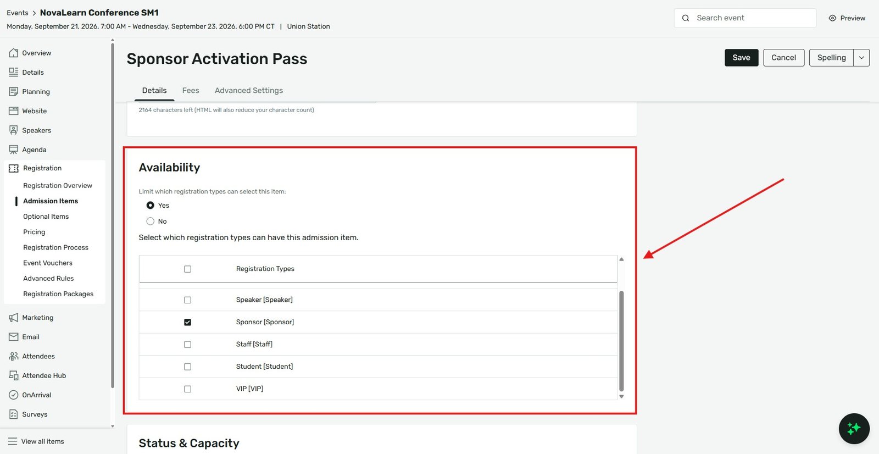The height and width of the screenshot is (454, 879).
Task: Click the Cancel button
Action: pos(783,58)
